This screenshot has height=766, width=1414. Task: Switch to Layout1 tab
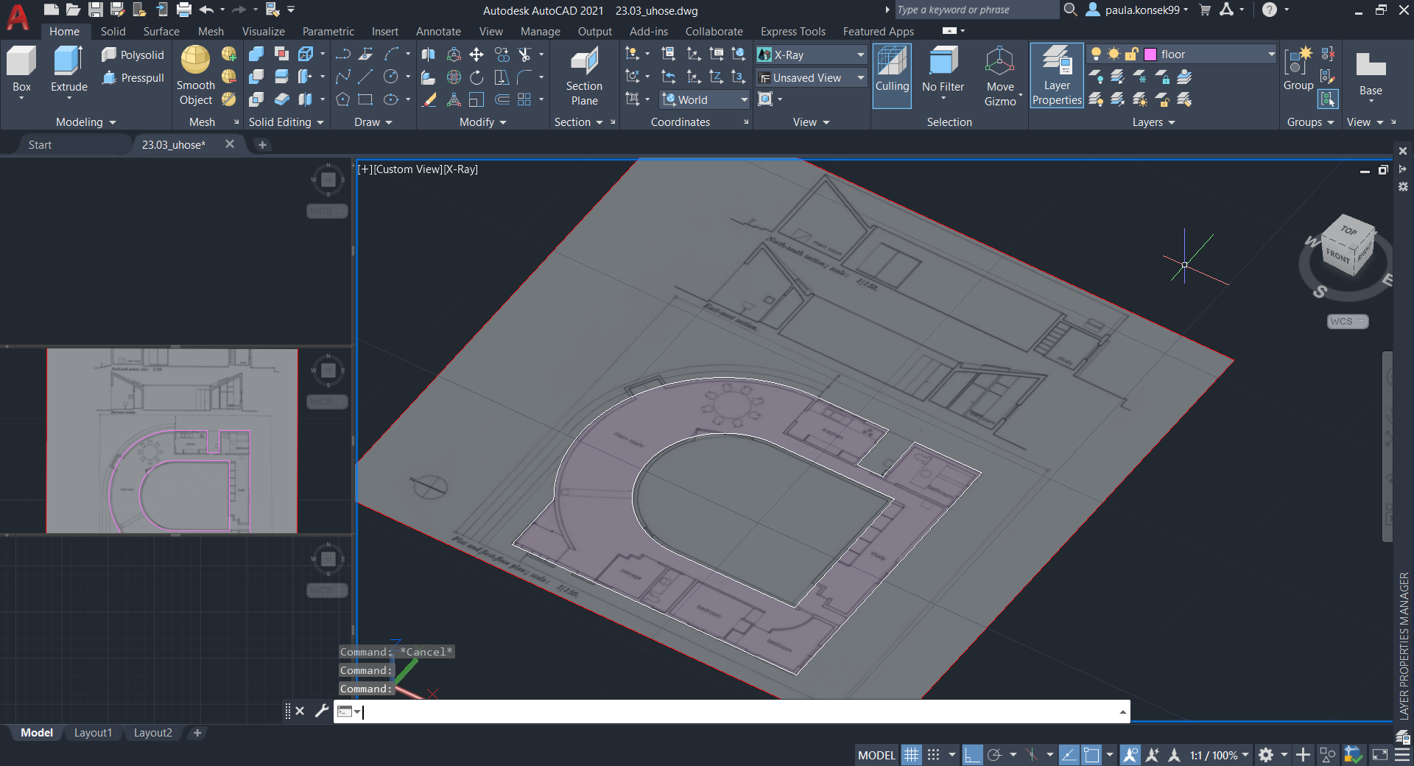point(93,733)
